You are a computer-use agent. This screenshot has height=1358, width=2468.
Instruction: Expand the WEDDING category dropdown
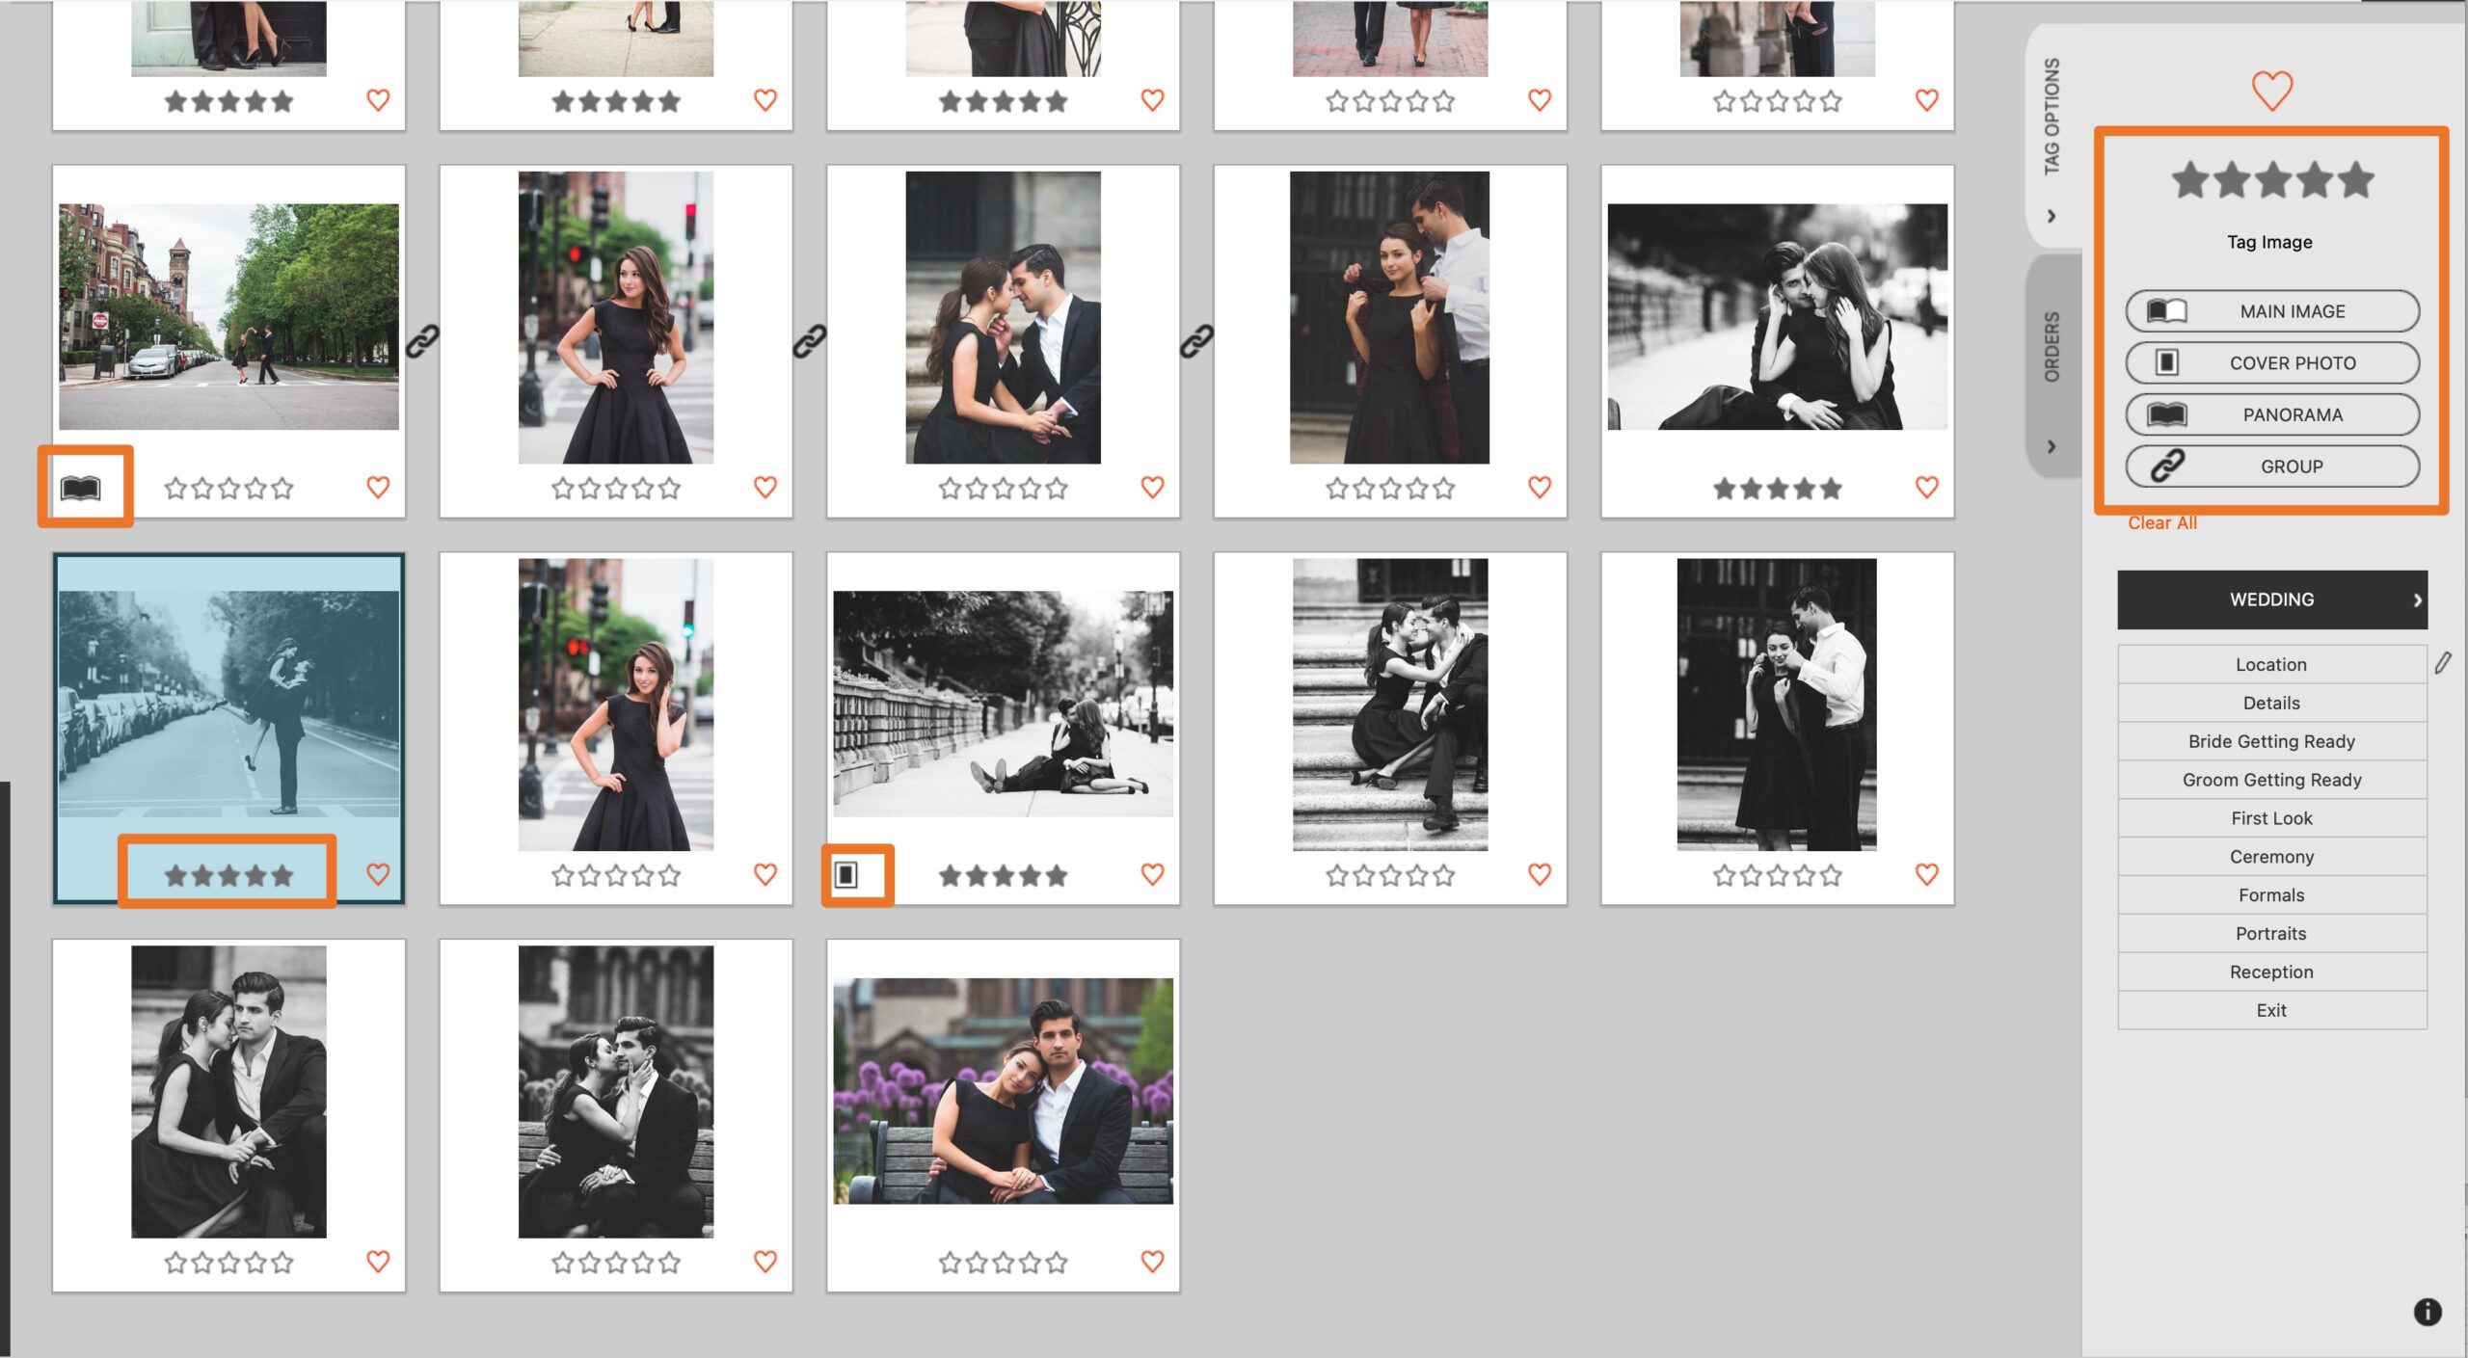[x=2271, y=599]
